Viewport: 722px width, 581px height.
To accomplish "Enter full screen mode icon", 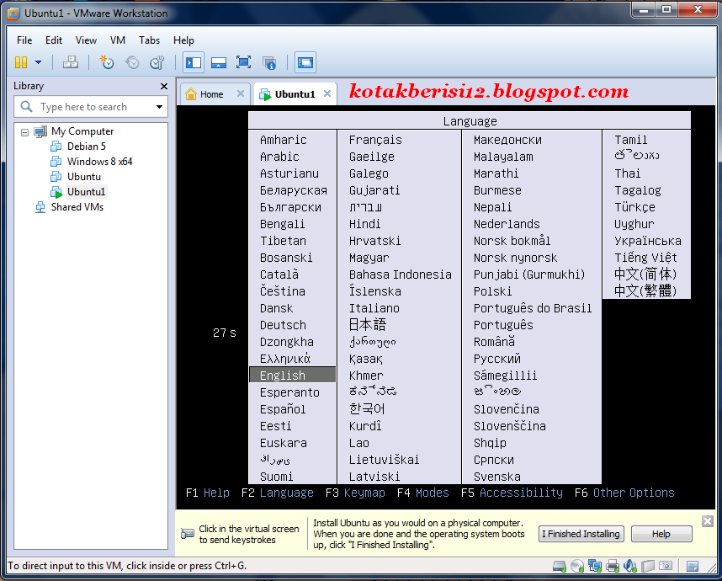I will [x=243, y=62].
